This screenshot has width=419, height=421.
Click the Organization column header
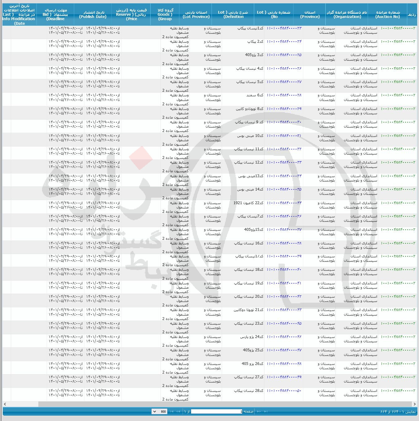coord(347,15)
